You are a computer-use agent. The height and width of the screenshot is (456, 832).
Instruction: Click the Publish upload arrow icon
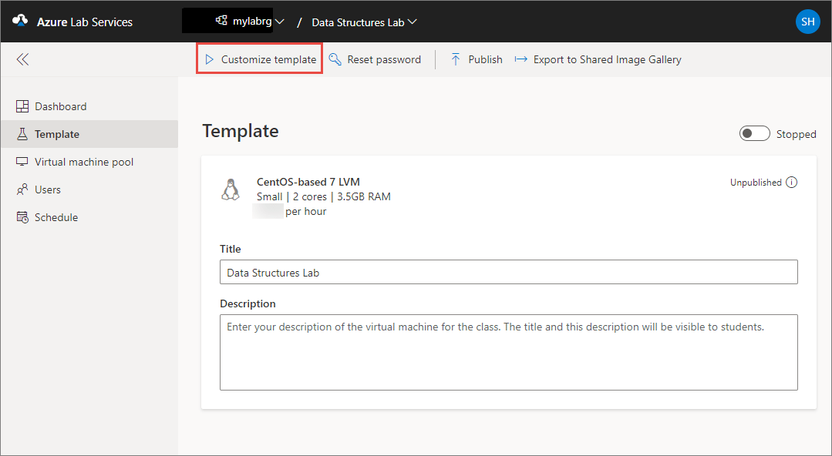click(x=455, y=59)
